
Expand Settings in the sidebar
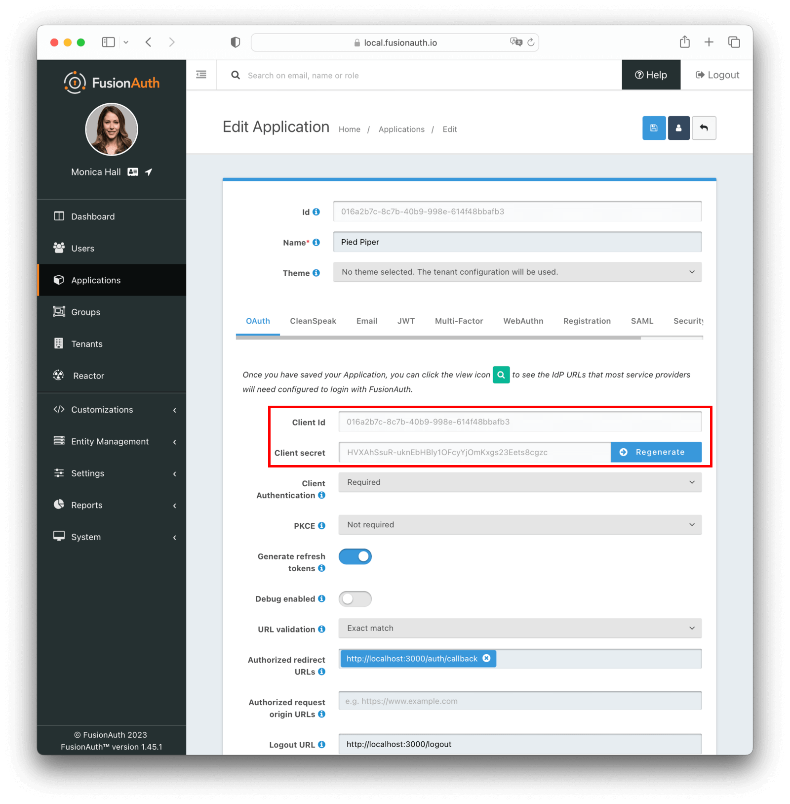pos(112,473)
